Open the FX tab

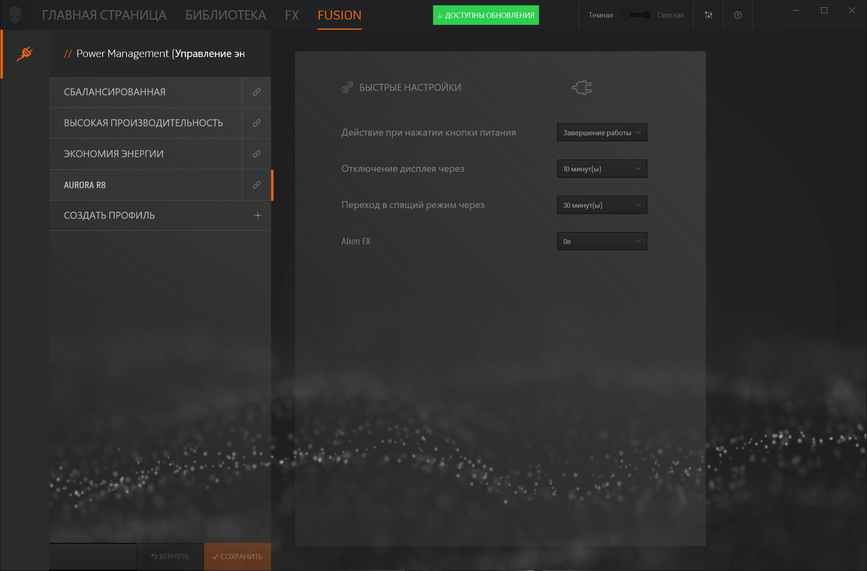click(292, 15)
